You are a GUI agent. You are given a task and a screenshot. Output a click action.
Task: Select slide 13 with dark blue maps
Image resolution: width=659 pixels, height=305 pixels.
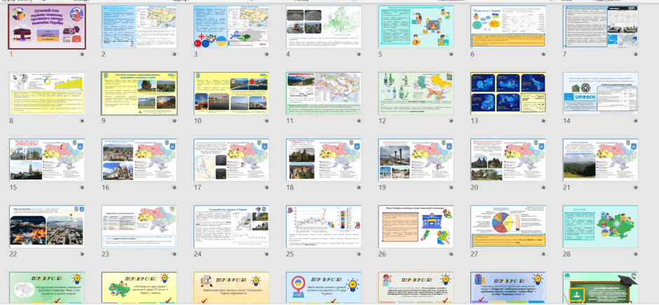pyautogui.click(x=508, y=94)
